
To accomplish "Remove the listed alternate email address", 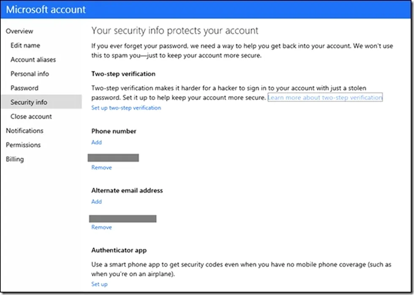I will pyautogui.click(x=102, y=227).
